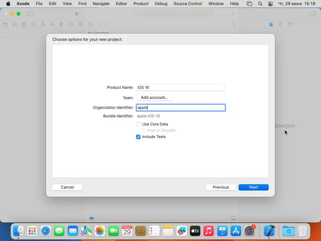Open the Report navigator icon
Screen dimensions: 321x241
[81, 24]
